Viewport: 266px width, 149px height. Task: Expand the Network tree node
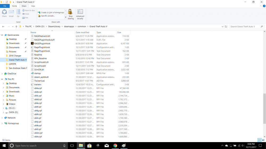(2, 118)
